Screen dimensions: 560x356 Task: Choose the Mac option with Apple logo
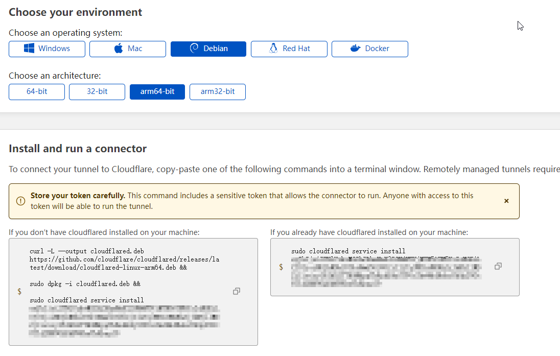pos(119,49)
